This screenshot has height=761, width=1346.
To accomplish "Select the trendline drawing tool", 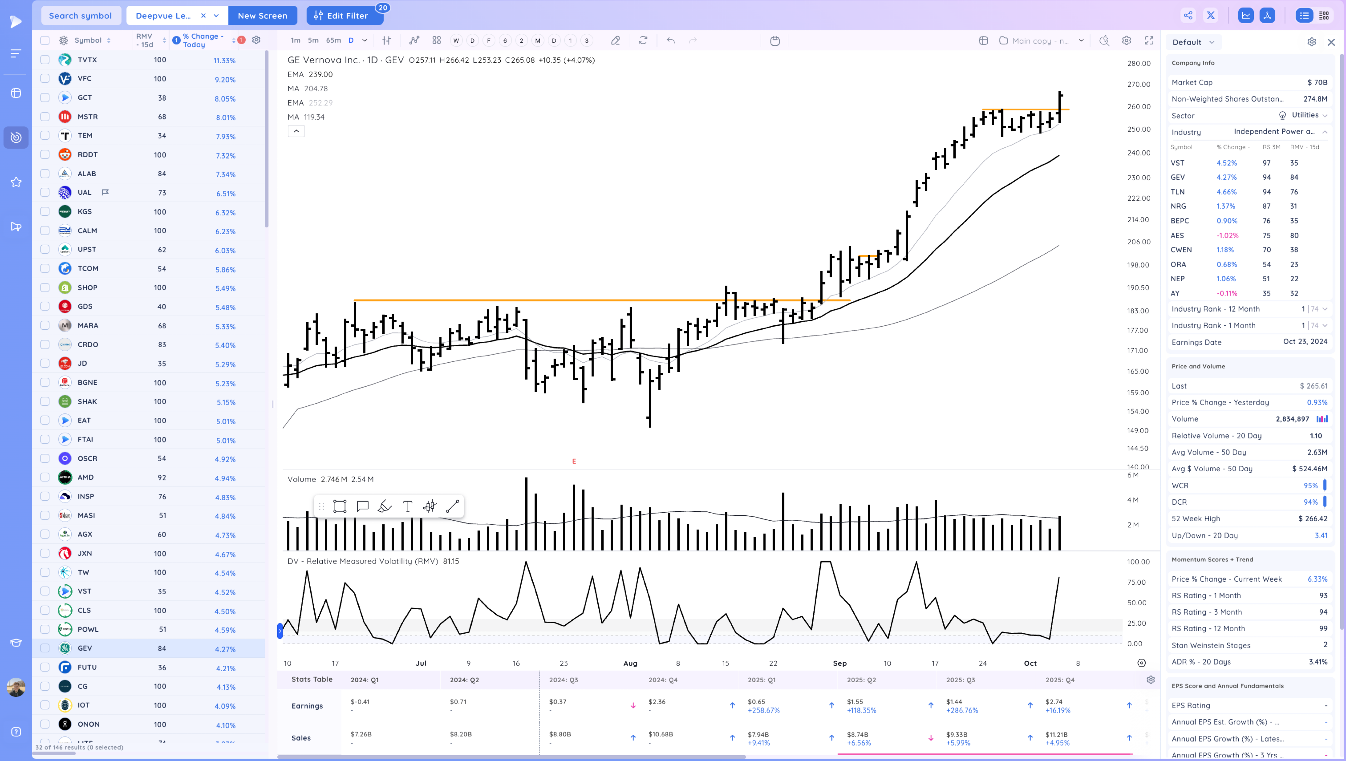I will tap(453, 506).
